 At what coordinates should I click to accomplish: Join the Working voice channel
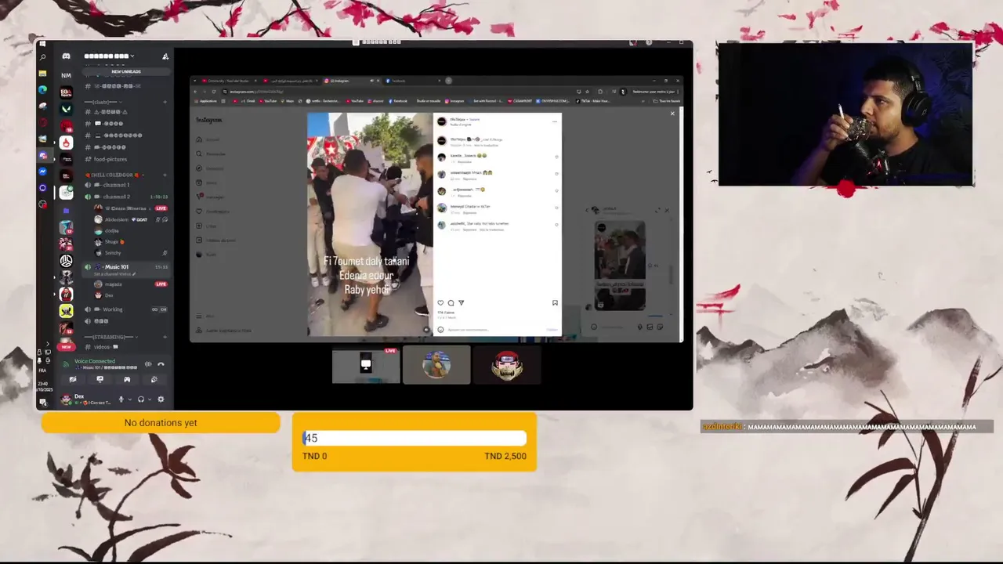pos(113,309)
